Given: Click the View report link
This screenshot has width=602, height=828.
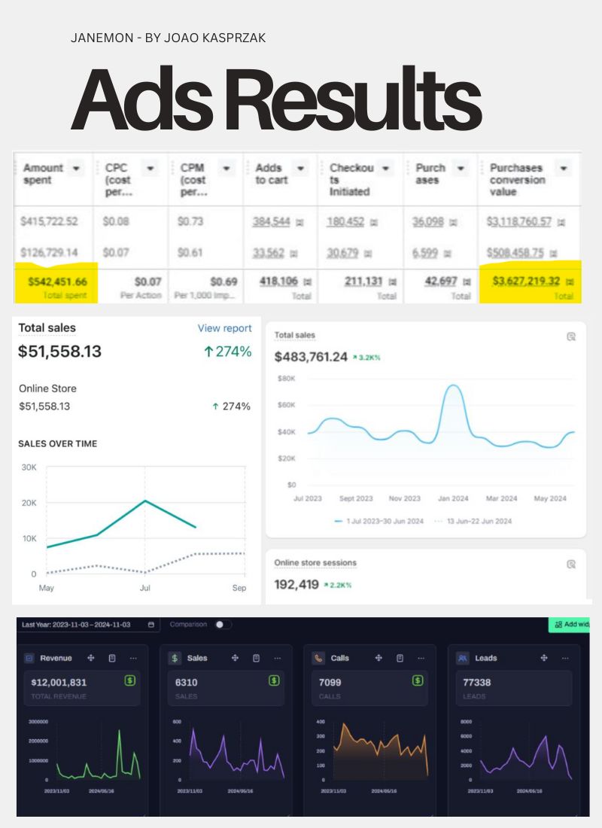Looking at the screenshot, I should (x=224, y=328).
